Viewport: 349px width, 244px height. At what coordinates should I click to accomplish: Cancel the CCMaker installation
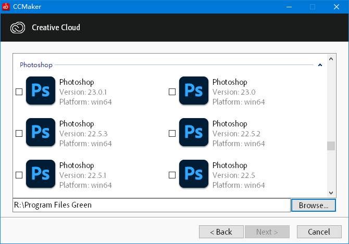[319, 232]
